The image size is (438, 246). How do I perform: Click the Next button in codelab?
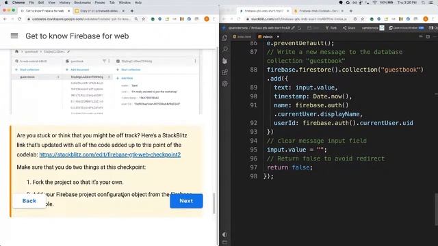pos(186,201)
